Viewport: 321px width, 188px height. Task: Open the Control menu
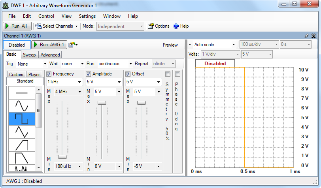(46, 16)
